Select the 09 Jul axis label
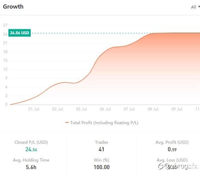 tap(177, 109)
